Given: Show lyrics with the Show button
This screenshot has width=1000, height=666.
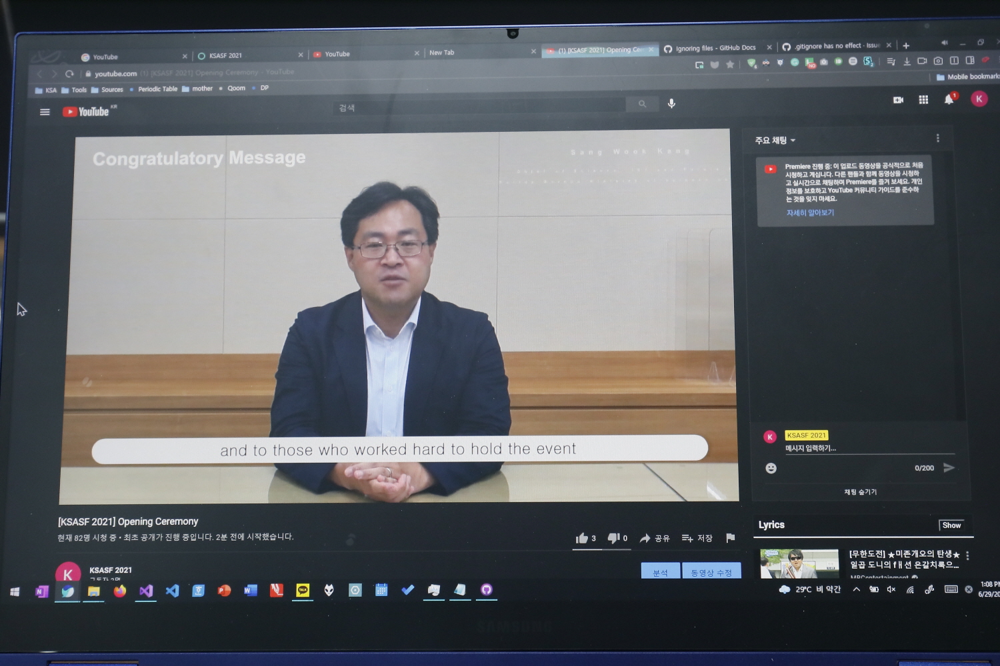Looking at the screenshot, I should coord(951,525).
